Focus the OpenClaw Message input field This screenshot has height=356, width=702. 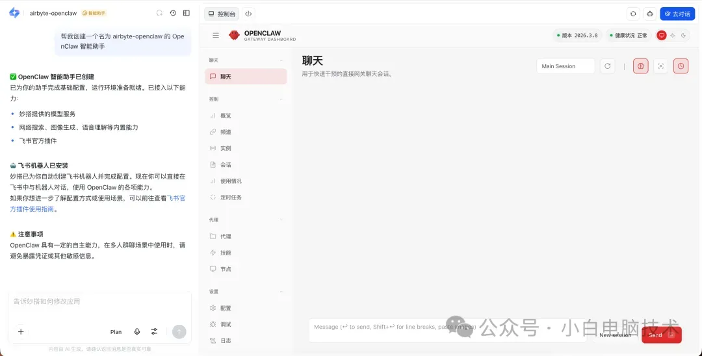tap(448, 331)
